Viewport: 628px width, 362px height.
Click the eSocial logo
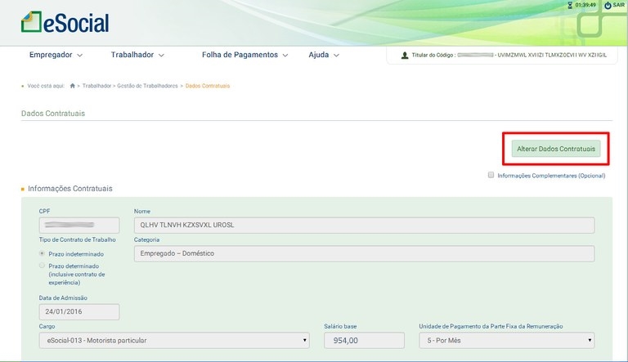tap(65, 21)
